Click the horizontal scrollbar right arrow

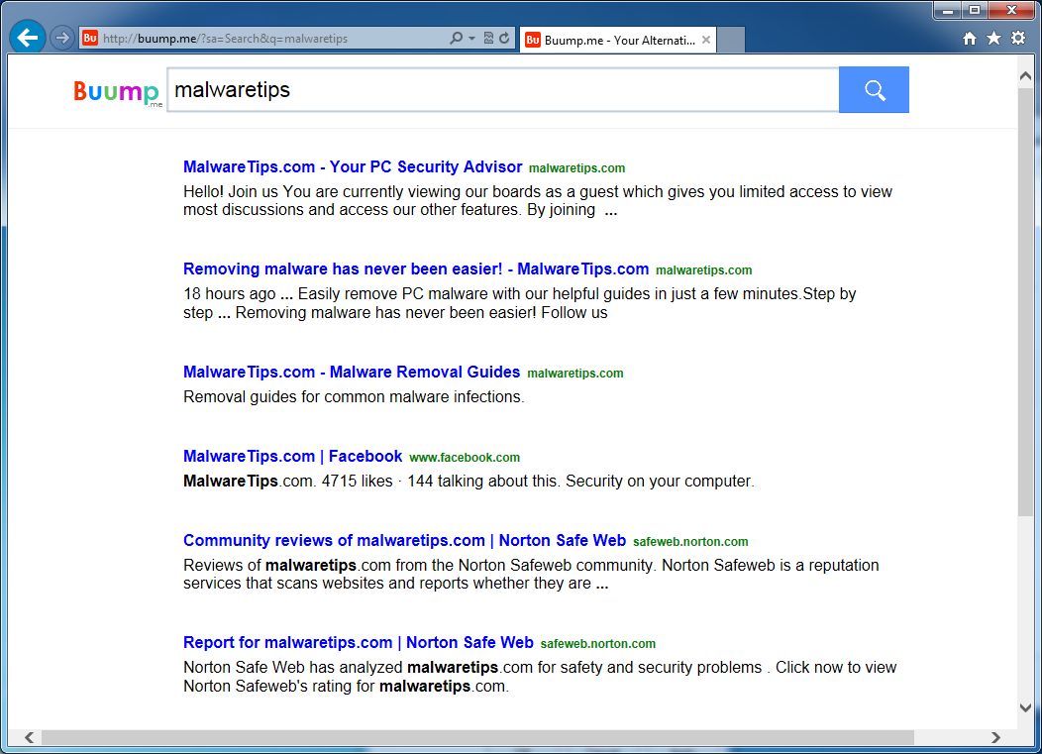pos(994,737)
